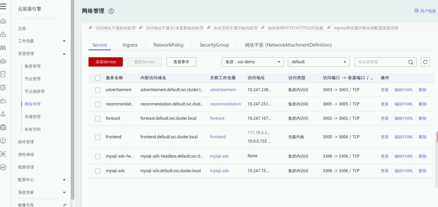Open the cluster cce-demo dropdown
This screenshot has width=438, height=207.
pyautogui.click(x=253, y=62)
